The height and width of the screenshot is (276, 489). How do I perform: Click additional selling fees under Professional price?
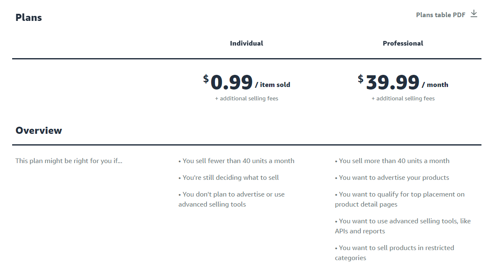(403, 98)
